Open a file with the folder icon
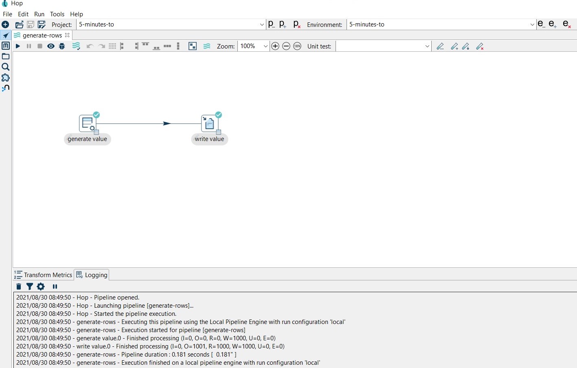This screenshot has width=577, height=368. pyautogui.click(x=19, y=25)
